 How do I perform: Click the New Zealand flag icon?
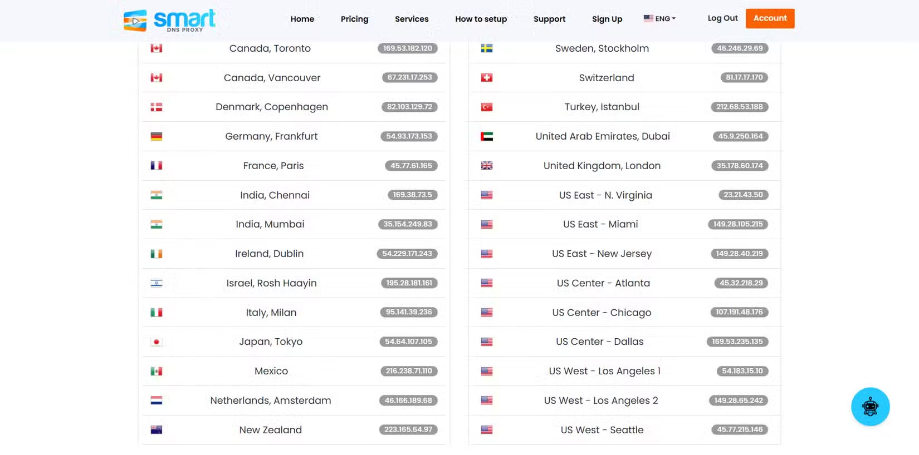coord(157,430)
